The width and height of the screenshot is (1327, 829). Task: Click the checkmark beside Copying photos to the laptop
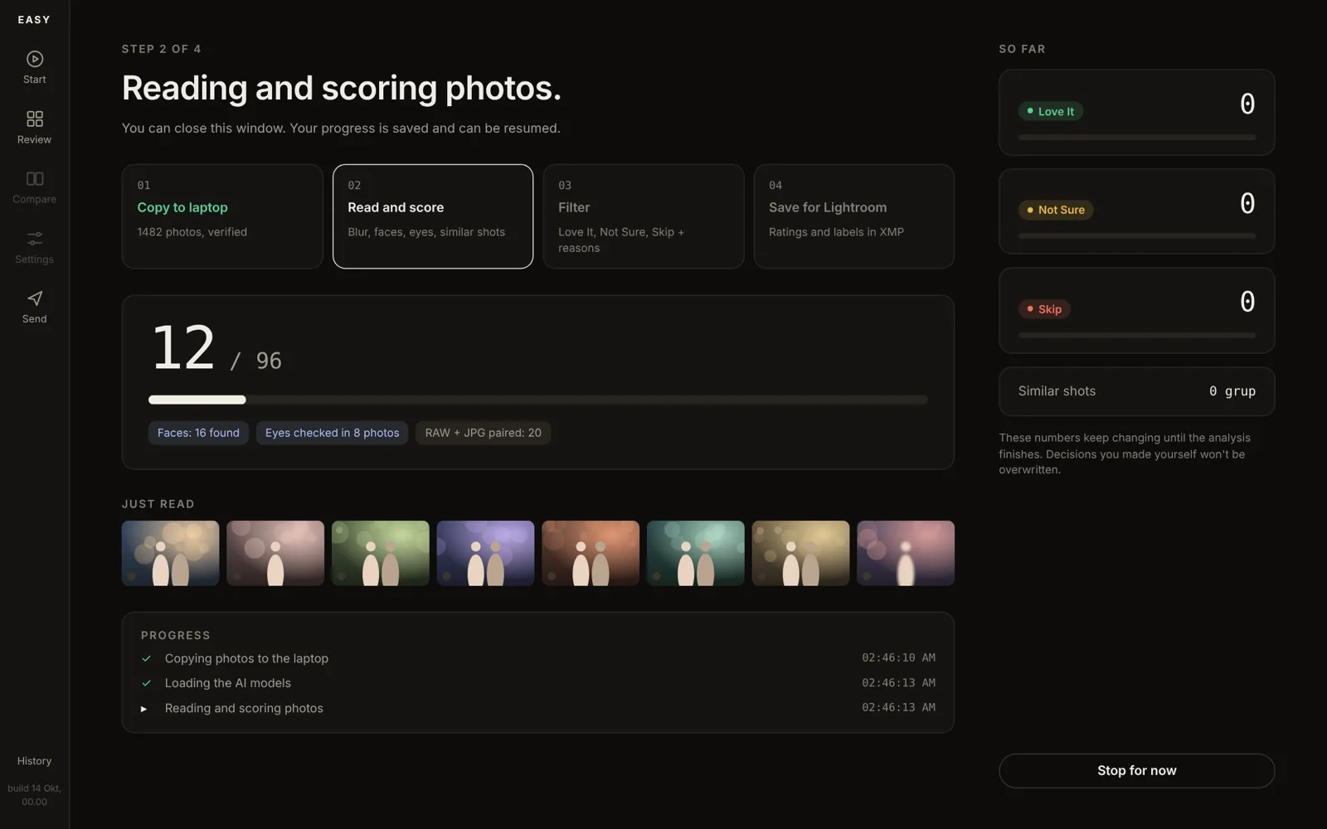[146, 658]
